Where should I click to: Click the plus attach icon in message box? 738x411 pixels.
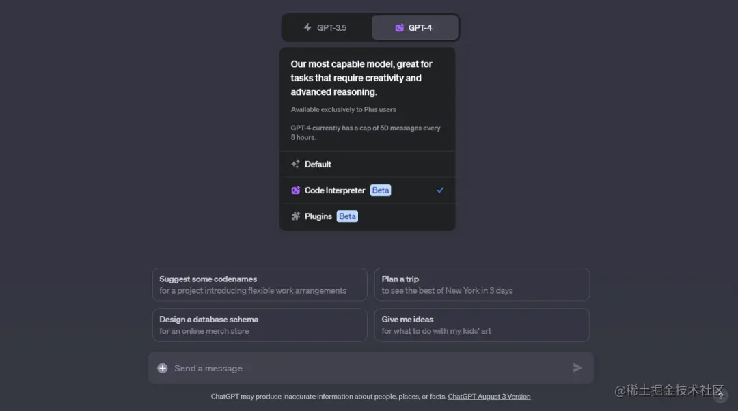(163, 368)
